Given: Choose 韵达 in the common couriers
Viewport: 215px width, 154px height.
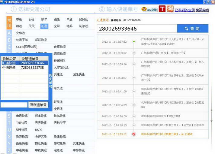Looking at the screenshot, I should [x=19, y=26].
